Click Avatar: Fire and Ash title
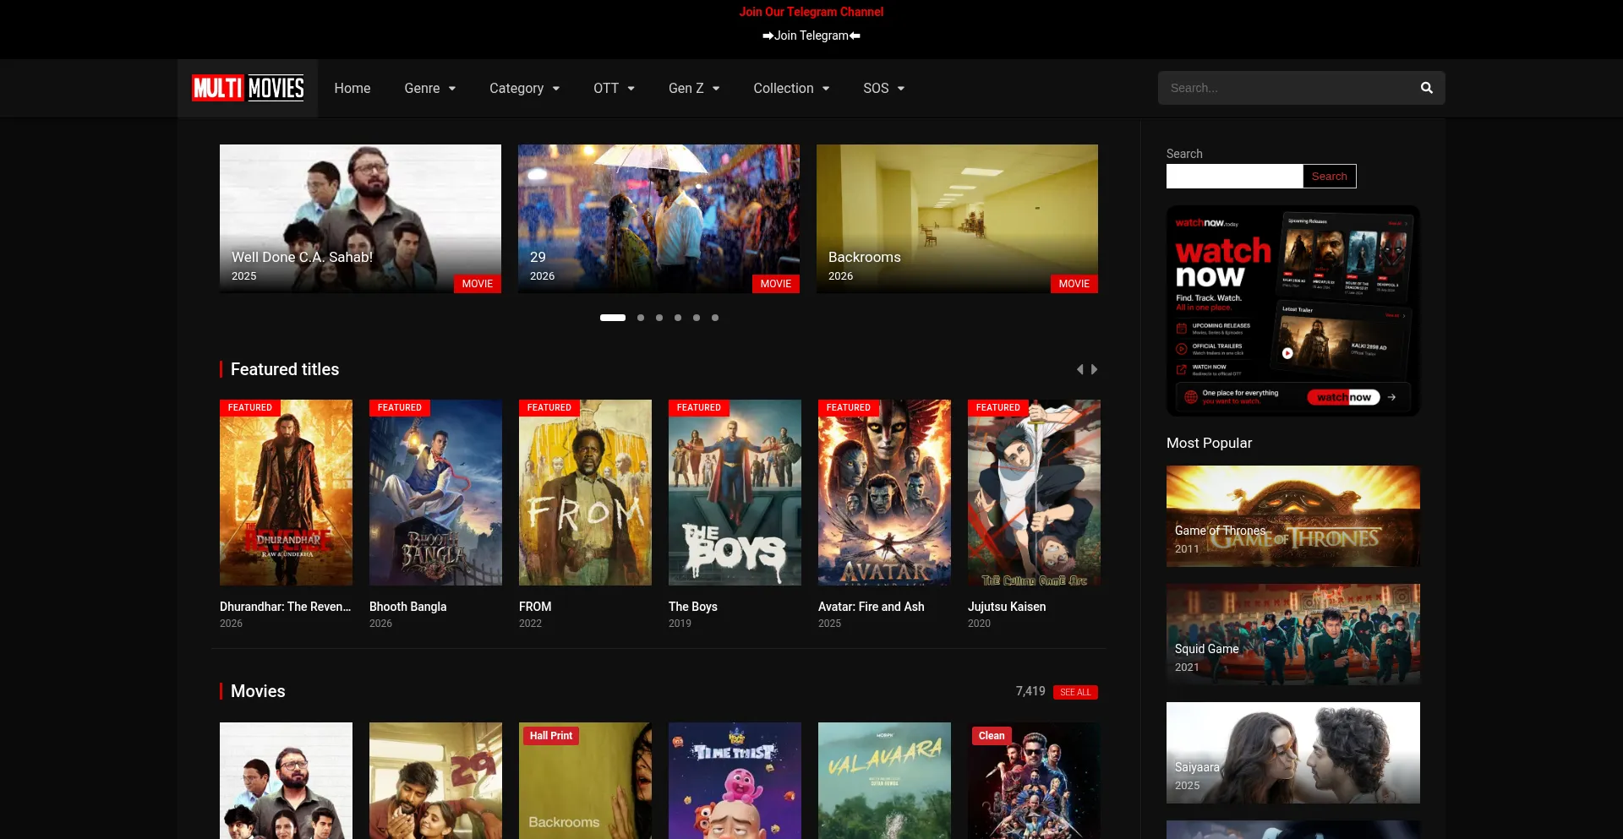 pos(872,607)
